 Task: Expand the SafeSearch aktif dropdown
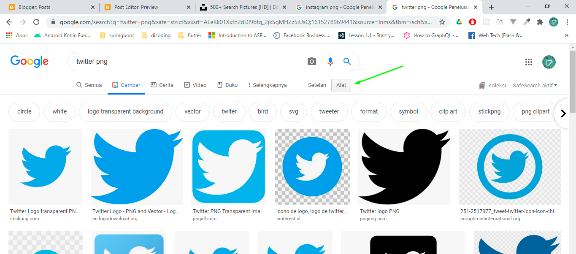(535, 85)
